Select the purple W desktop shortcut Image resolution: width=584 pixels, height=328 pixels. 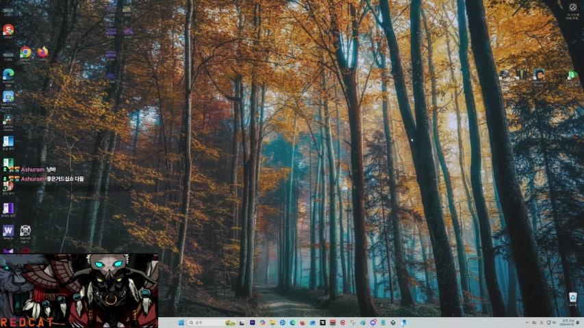tap(8, 230)
